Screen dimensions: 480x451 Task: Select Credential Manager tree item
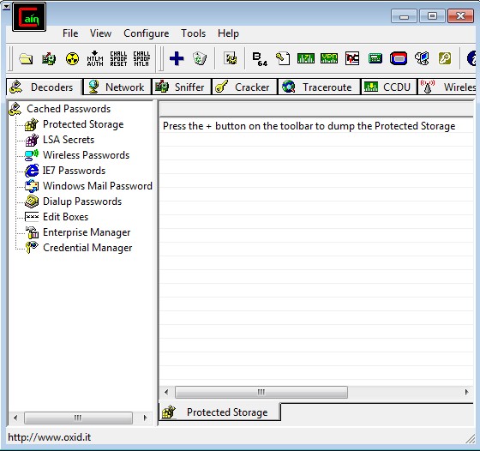pos(87,248)
